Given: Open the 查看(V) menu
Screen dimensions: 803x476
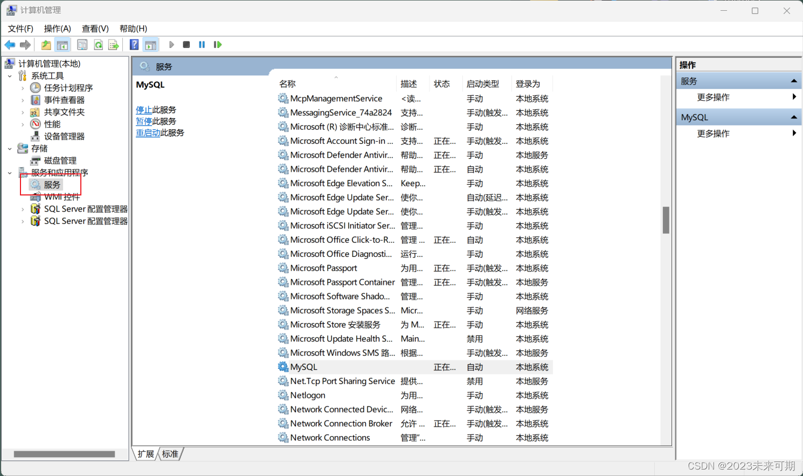Looking at the screenshot, I should pyautogui.click(x=95, y=29).
